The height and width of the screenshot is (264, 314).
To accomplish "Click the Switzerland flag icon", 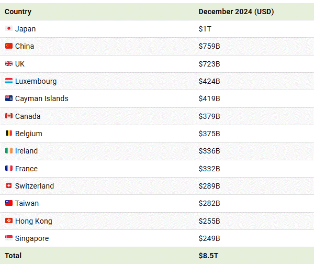I will pos(9,186).
